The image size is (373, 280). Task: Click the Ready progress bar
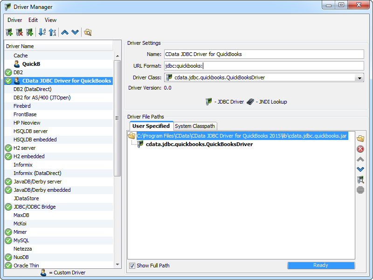pos(321,265)
